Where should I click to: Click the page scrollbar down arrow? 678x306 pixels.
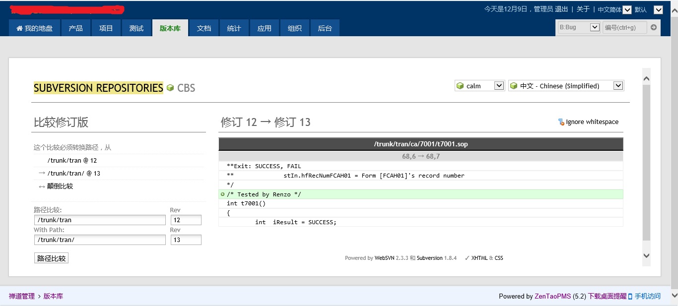coord(674,296)
